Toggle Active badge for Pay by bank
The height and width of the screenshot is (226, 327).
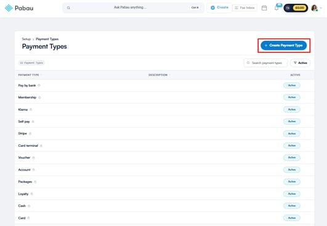click(x=292, y=85)
